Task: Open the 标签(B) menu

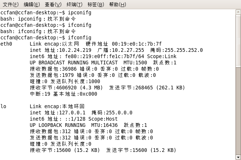Action: [x=96, y=4]
